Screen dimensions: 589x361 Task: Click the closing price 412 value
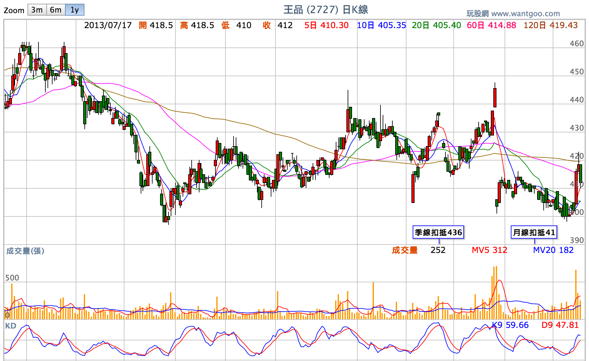pyautogui.click(x=285, y=25)
